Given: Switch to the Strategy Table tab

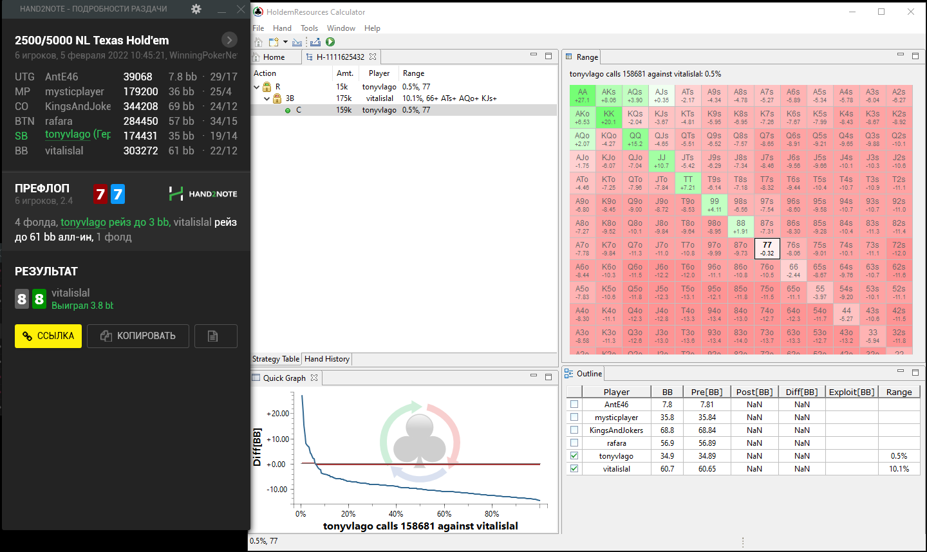Looking at the screenshot, I should pos(276,359).
